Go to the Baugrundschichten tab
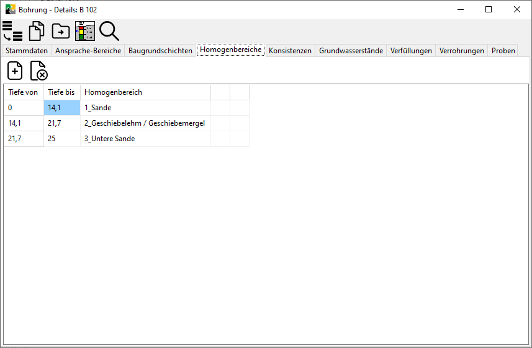This screenshot has height=348, width=532. [160, 51]
